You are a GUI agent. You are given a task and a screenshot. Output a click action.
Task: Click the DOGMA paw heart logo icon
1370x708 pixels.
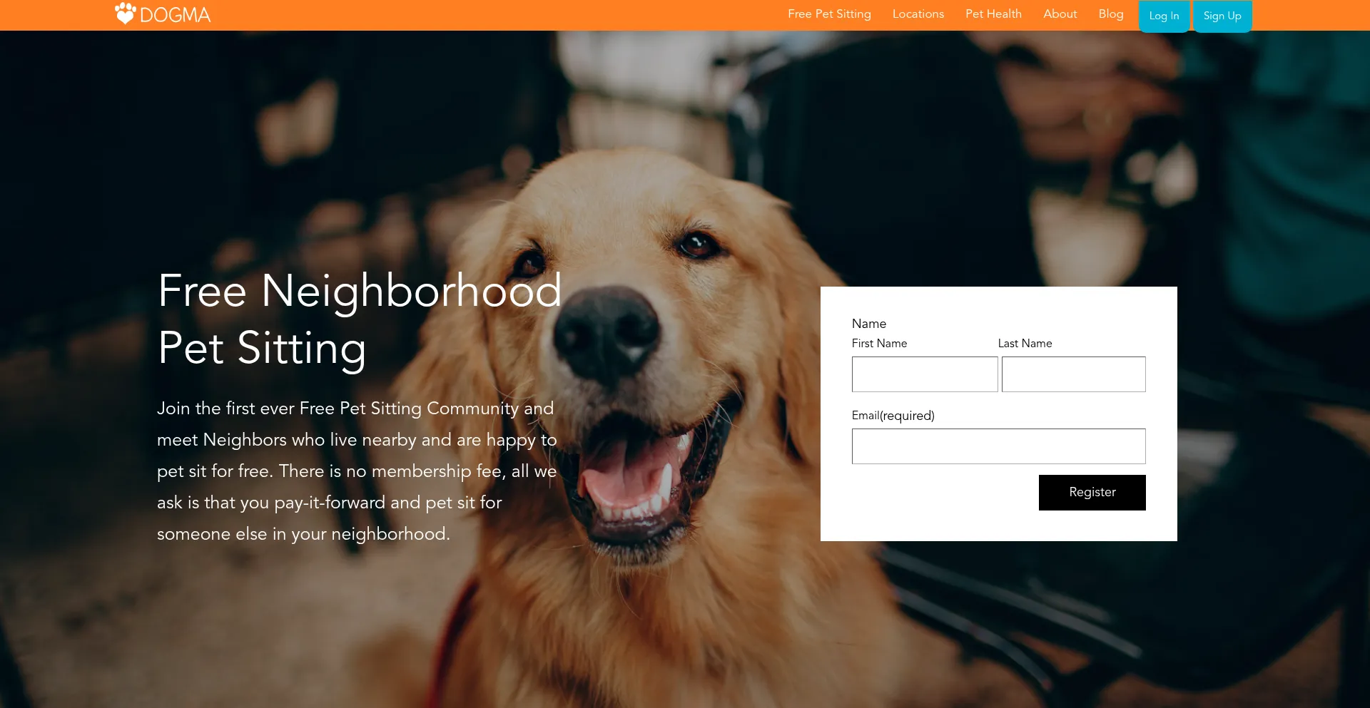(x=126, y=14)
